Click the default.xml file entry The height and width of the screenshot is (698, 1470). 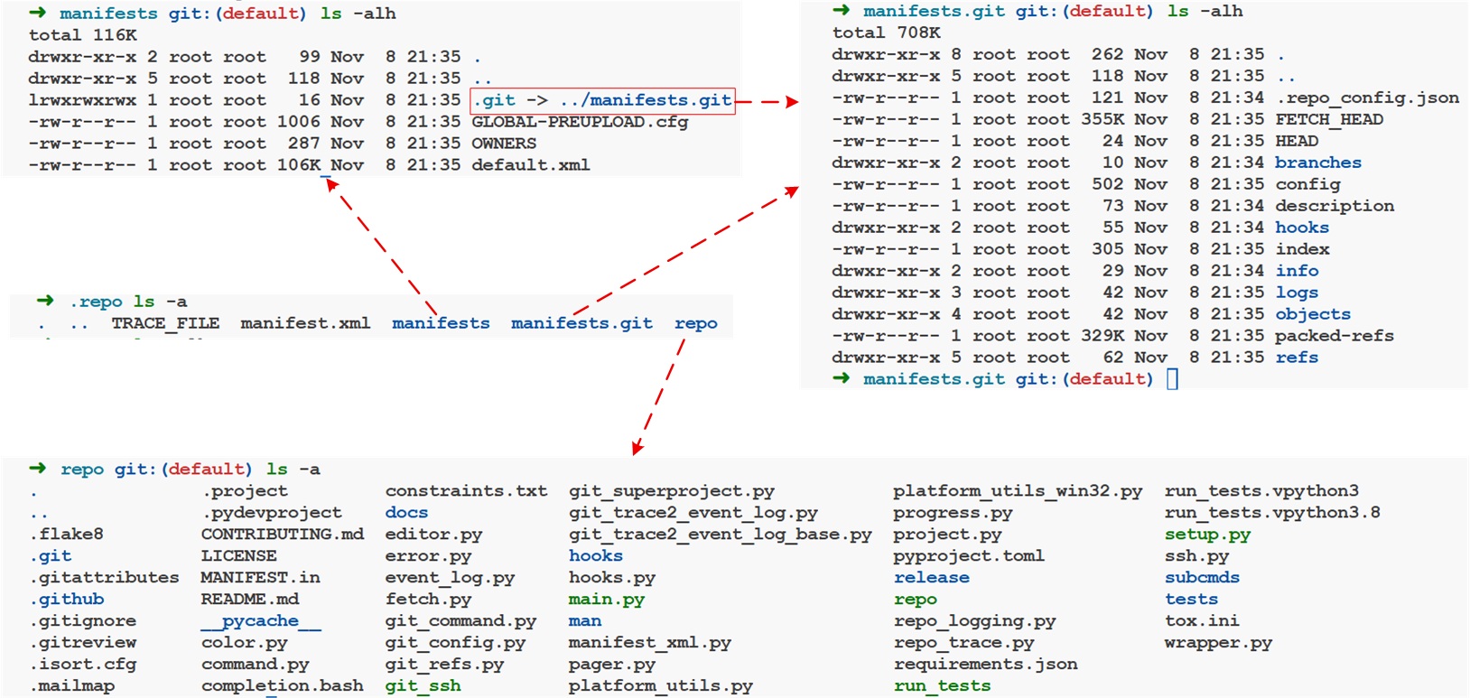(530, 165)
